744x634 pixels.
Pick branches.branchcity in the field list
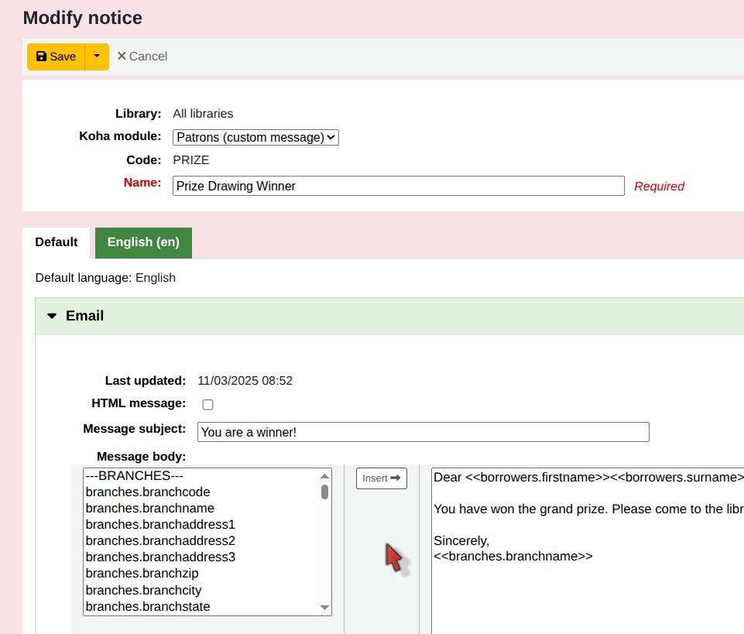coord(144,590)
